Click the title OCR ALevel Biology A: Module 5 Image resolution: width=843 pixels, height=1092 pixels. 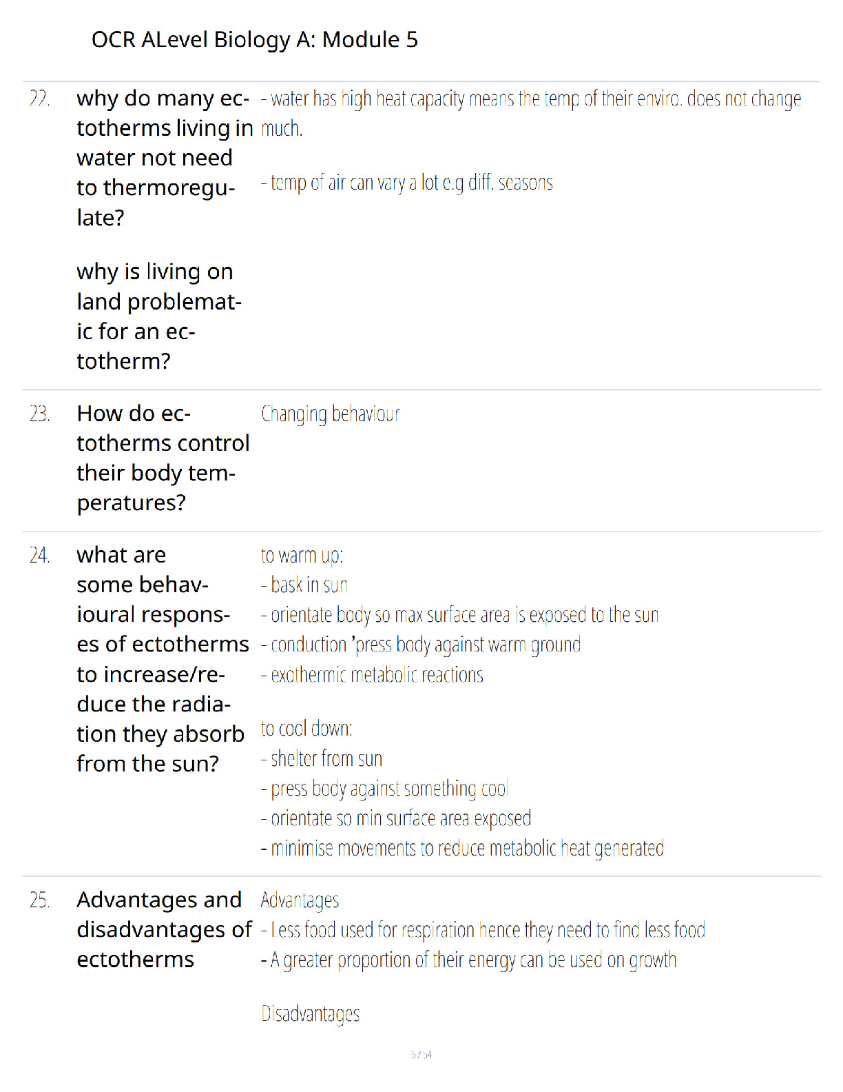254,40
